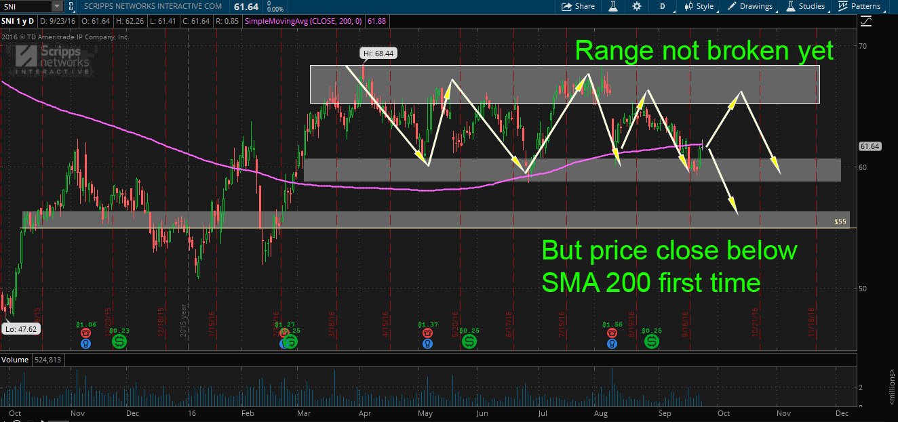Viewport: 898px width, 422px height.
Task: Click the 50 price axis label
Action: [864, 288]
